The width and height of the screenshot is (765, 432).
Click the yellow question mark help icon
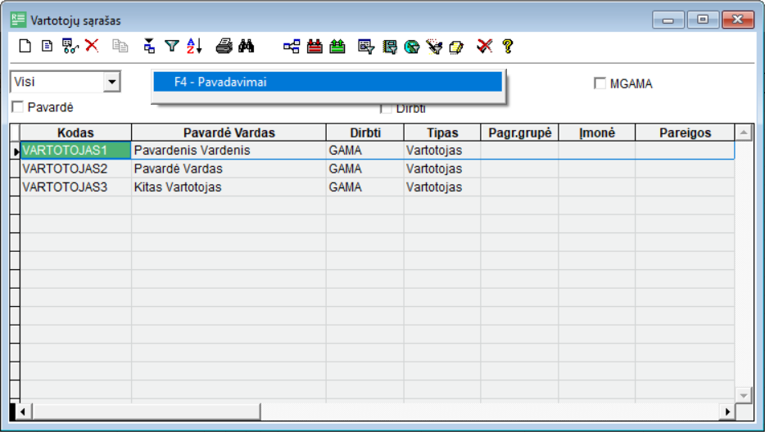pos(508,47)
